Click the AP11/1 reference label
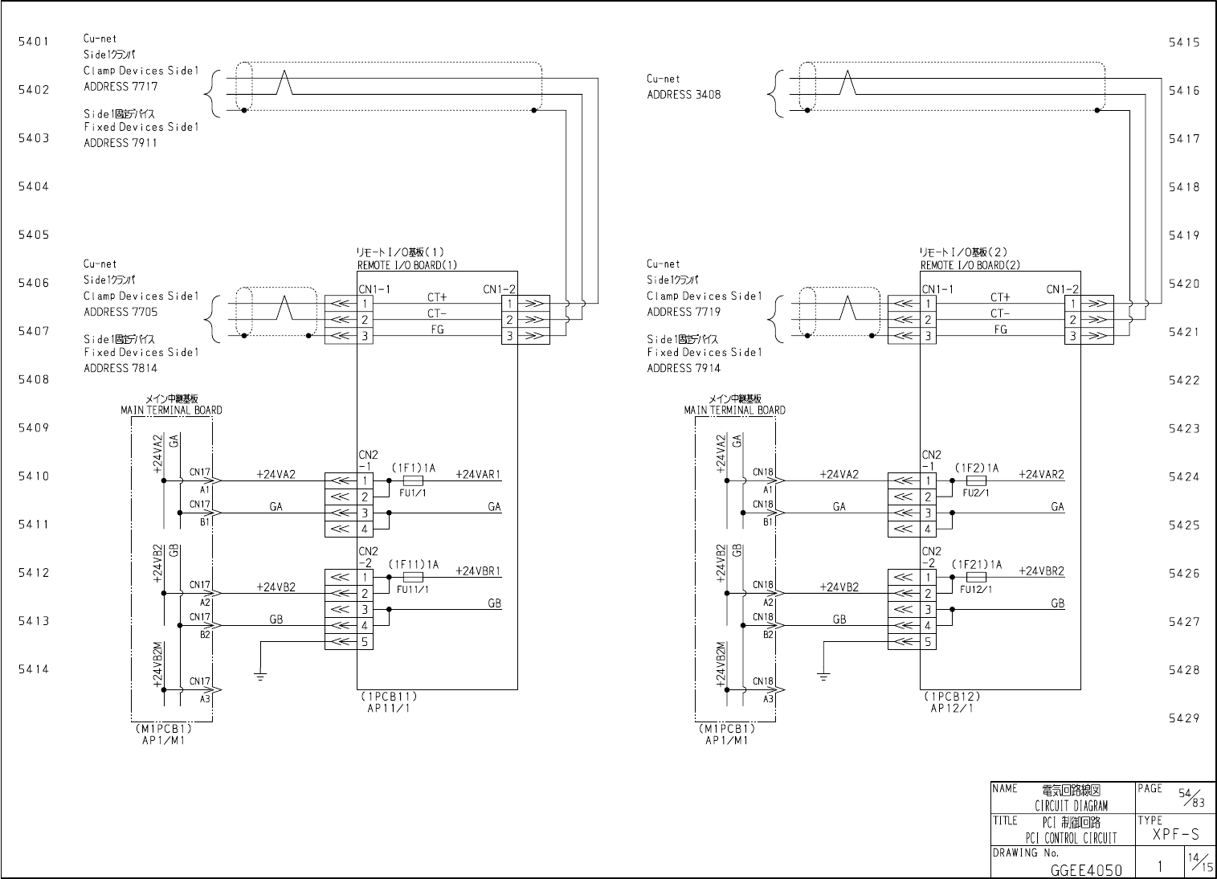Image resolution: width=1217 pixels, height=879 pixels. pos(389,709)
